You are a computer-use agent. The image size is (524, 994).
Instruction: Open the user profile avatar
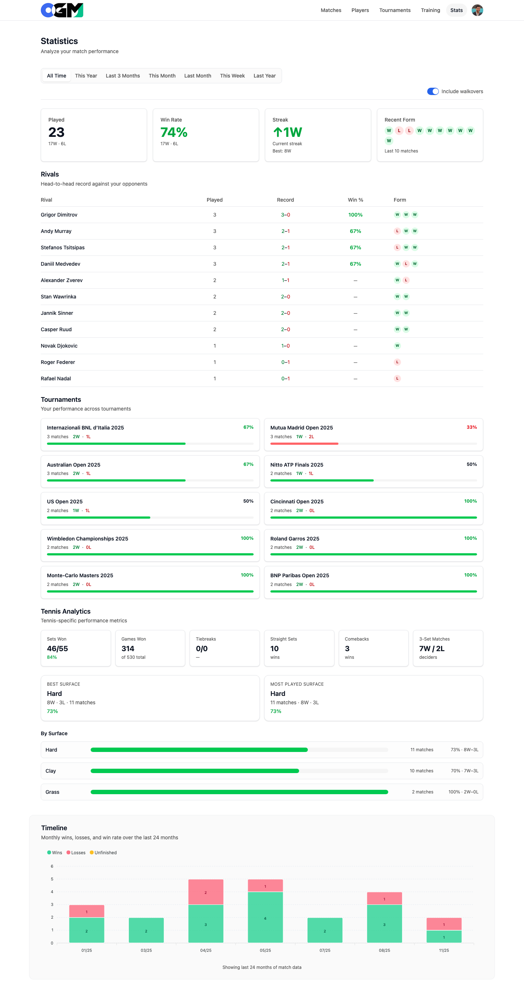pos(477,10)
